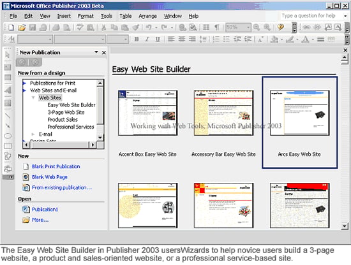Select Easy Web Site Builder tree item
Image resolution: width=351 pixels, height=265 pixels.
click(x=71, y=105)
